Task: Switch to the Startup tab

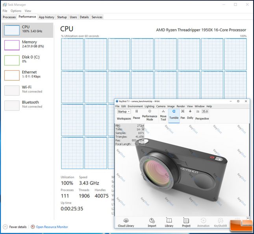Action: tap(62, 17)
